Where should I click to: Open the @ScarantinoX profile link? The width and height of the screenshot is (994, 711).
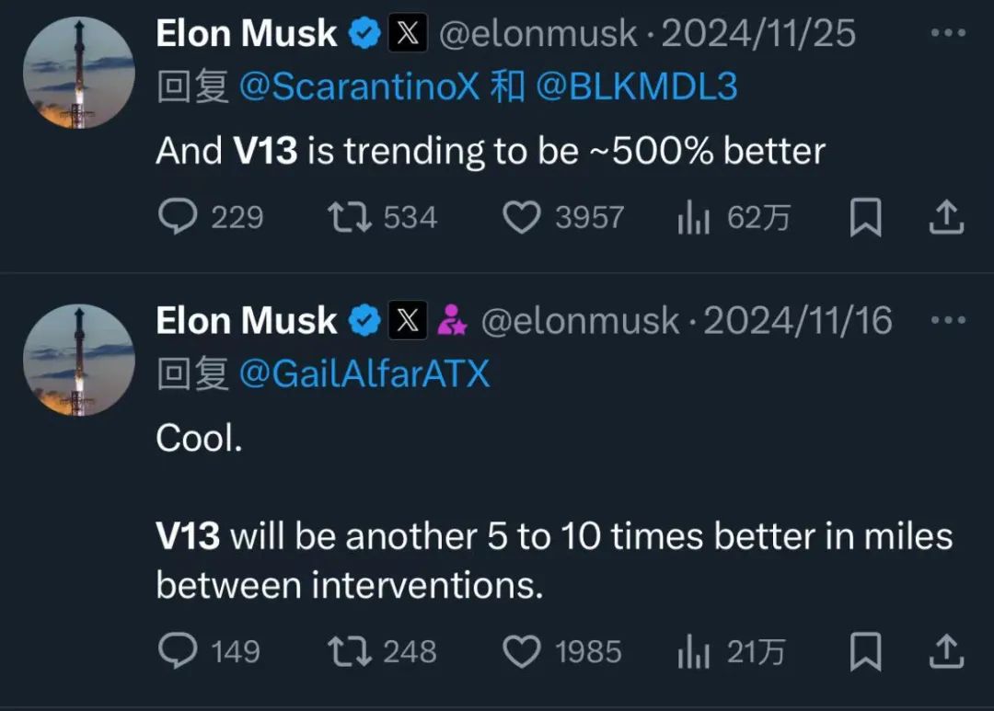(360, 86)
